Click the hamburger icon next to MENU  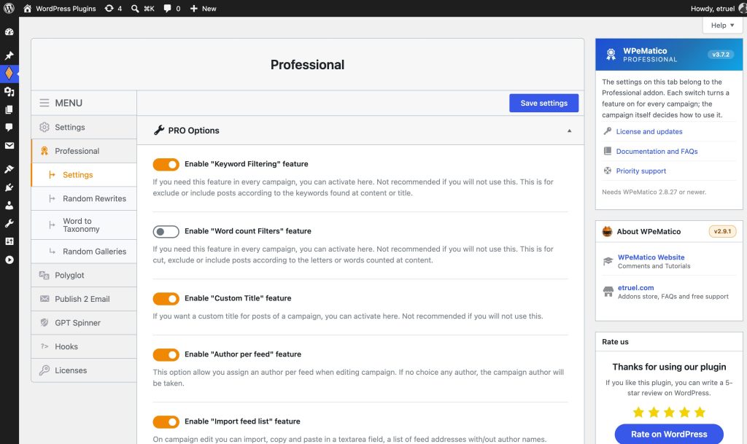(44, 103)
